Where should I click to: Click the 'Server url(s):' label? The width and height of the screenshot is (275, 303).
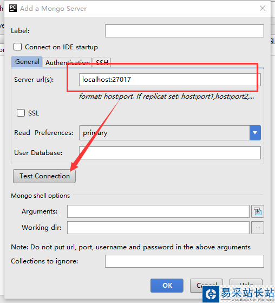click(34, 80)
